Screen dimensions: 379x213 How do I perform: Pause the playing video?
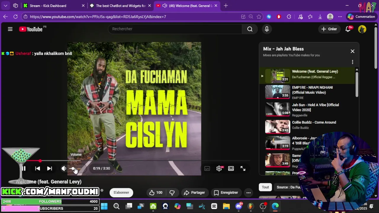(x=24, y=168)
